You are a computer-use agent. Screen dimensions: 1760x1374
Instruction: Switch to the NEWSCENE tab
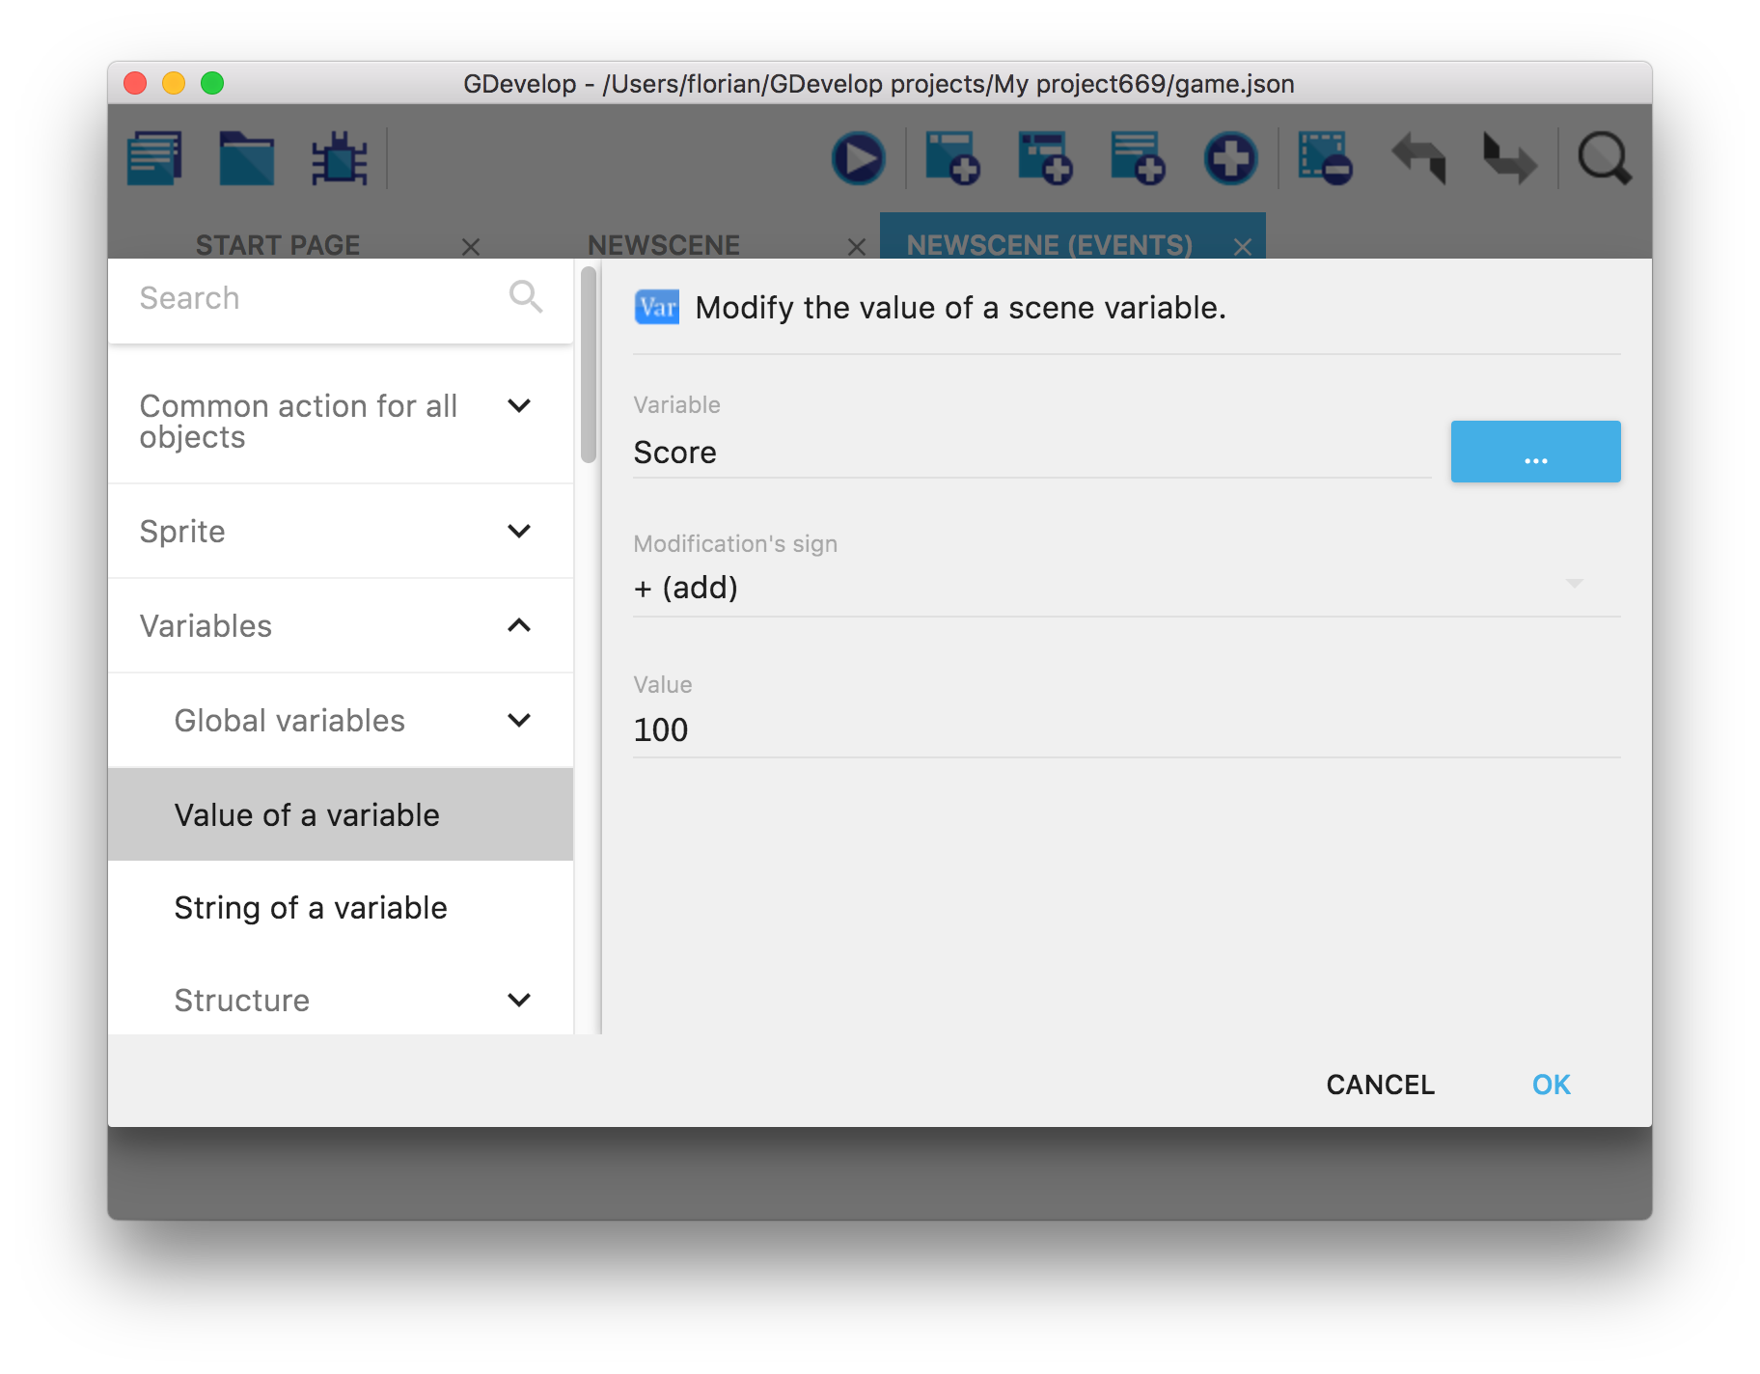pos(664,245)
